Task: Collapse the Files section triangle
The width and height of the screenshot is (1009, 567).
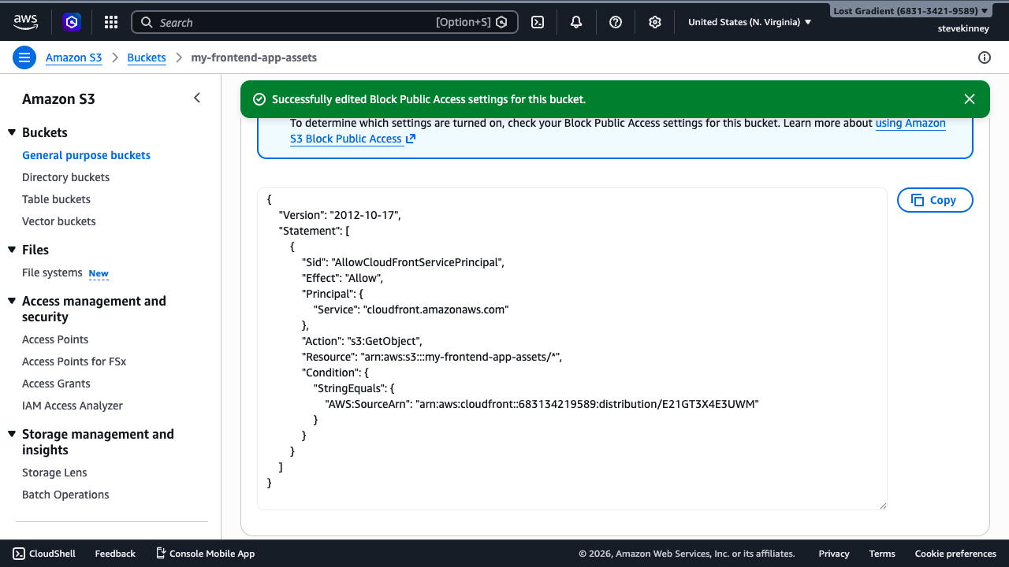Action: (x=12, y=250)
